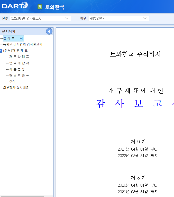
Task: Click the 제 9 기 text
Action: coord(138,142)
